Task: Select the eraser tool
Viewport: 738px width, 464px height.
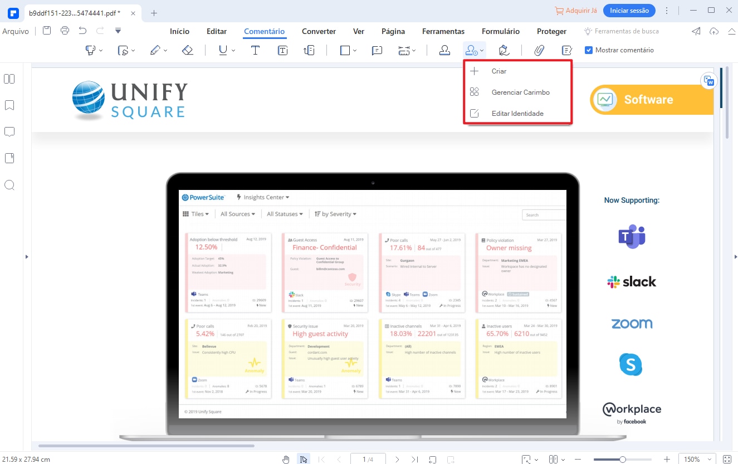Action: 188,50
